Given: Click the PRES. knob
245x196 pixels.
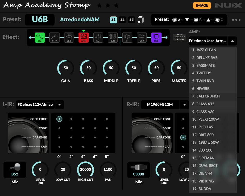Looking at the screenshot, I should coord(156,68).
